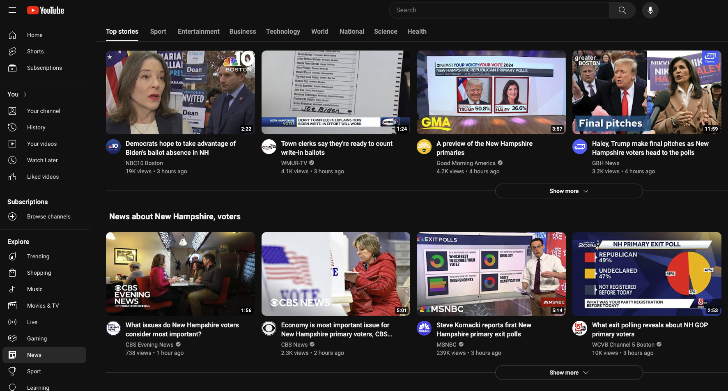This screenshot has height=391, width=728.
Task: Click CBS Evening News channel avatar
Action: [x=113, y=328]
